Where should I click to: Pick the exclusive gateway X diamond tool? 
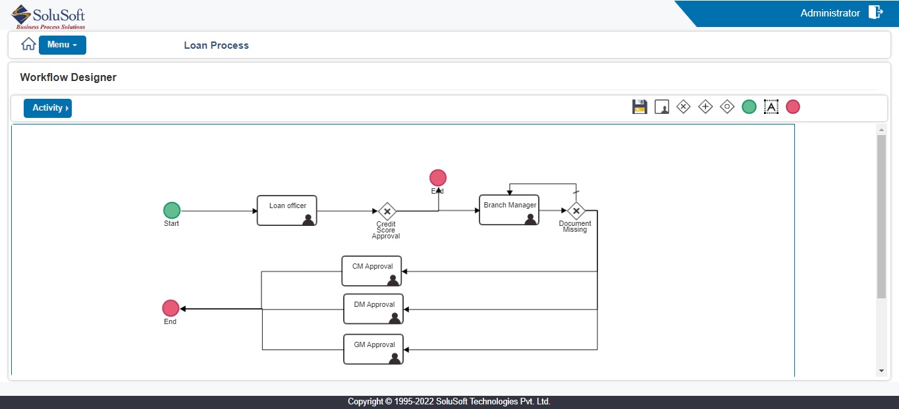684,107
